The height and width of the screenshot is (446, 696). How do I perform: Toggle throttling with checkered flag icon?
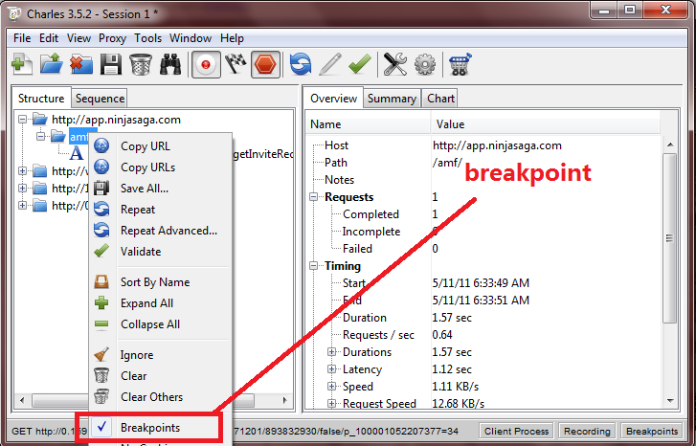point(236,64)
